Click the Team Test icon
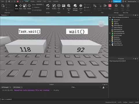 click(122, 6)
